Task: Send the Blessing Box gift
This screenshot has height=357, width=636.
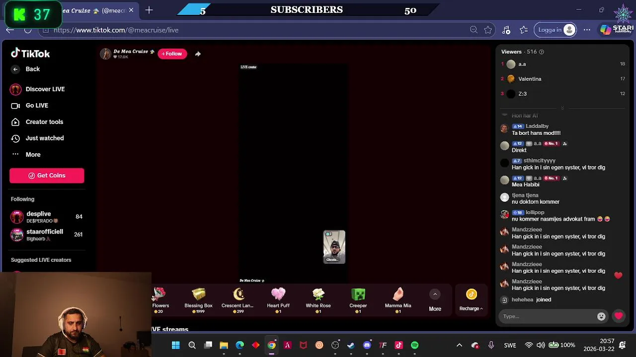Action: point(198,300)
